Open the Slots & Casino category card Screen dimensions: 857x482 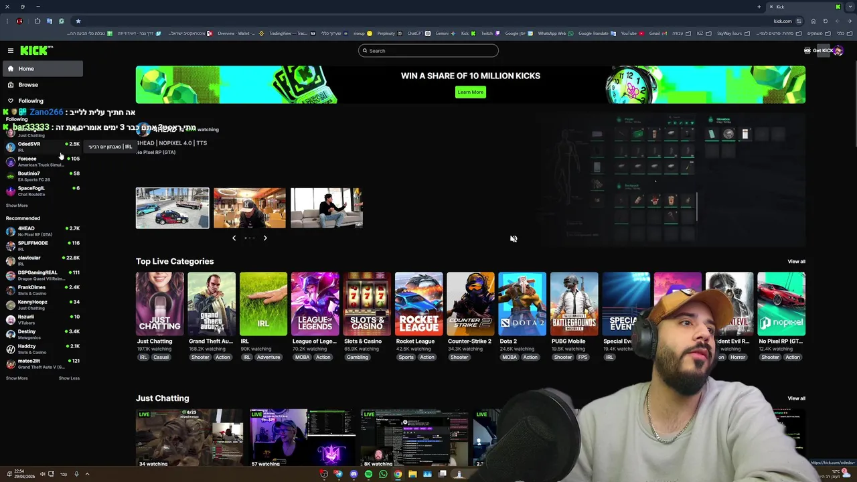[x=367, y=304]
